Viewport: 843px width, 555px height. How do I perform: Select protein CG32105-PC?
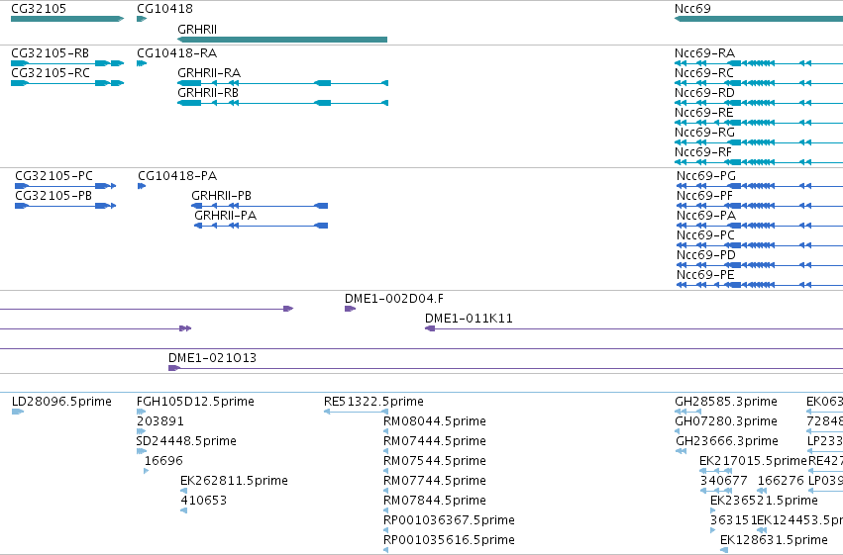pos(53,176)
